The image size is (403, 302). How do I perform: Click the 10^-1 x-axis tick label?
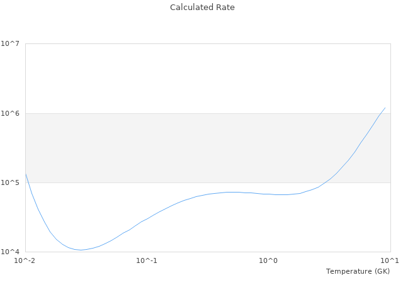tap(147, 260)
